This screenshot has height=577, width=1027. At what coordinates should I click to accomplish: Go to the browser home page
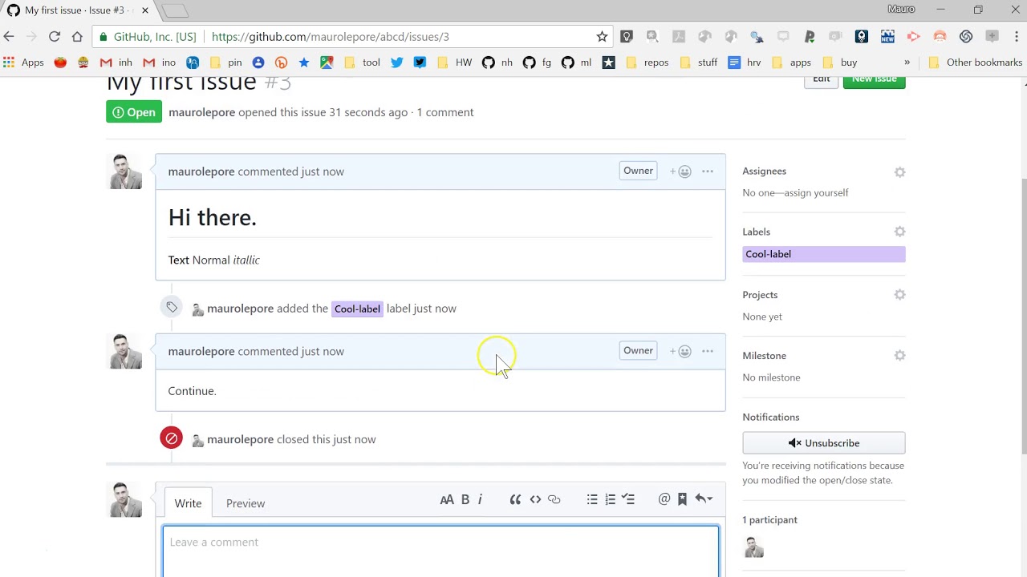pos(77,36)
